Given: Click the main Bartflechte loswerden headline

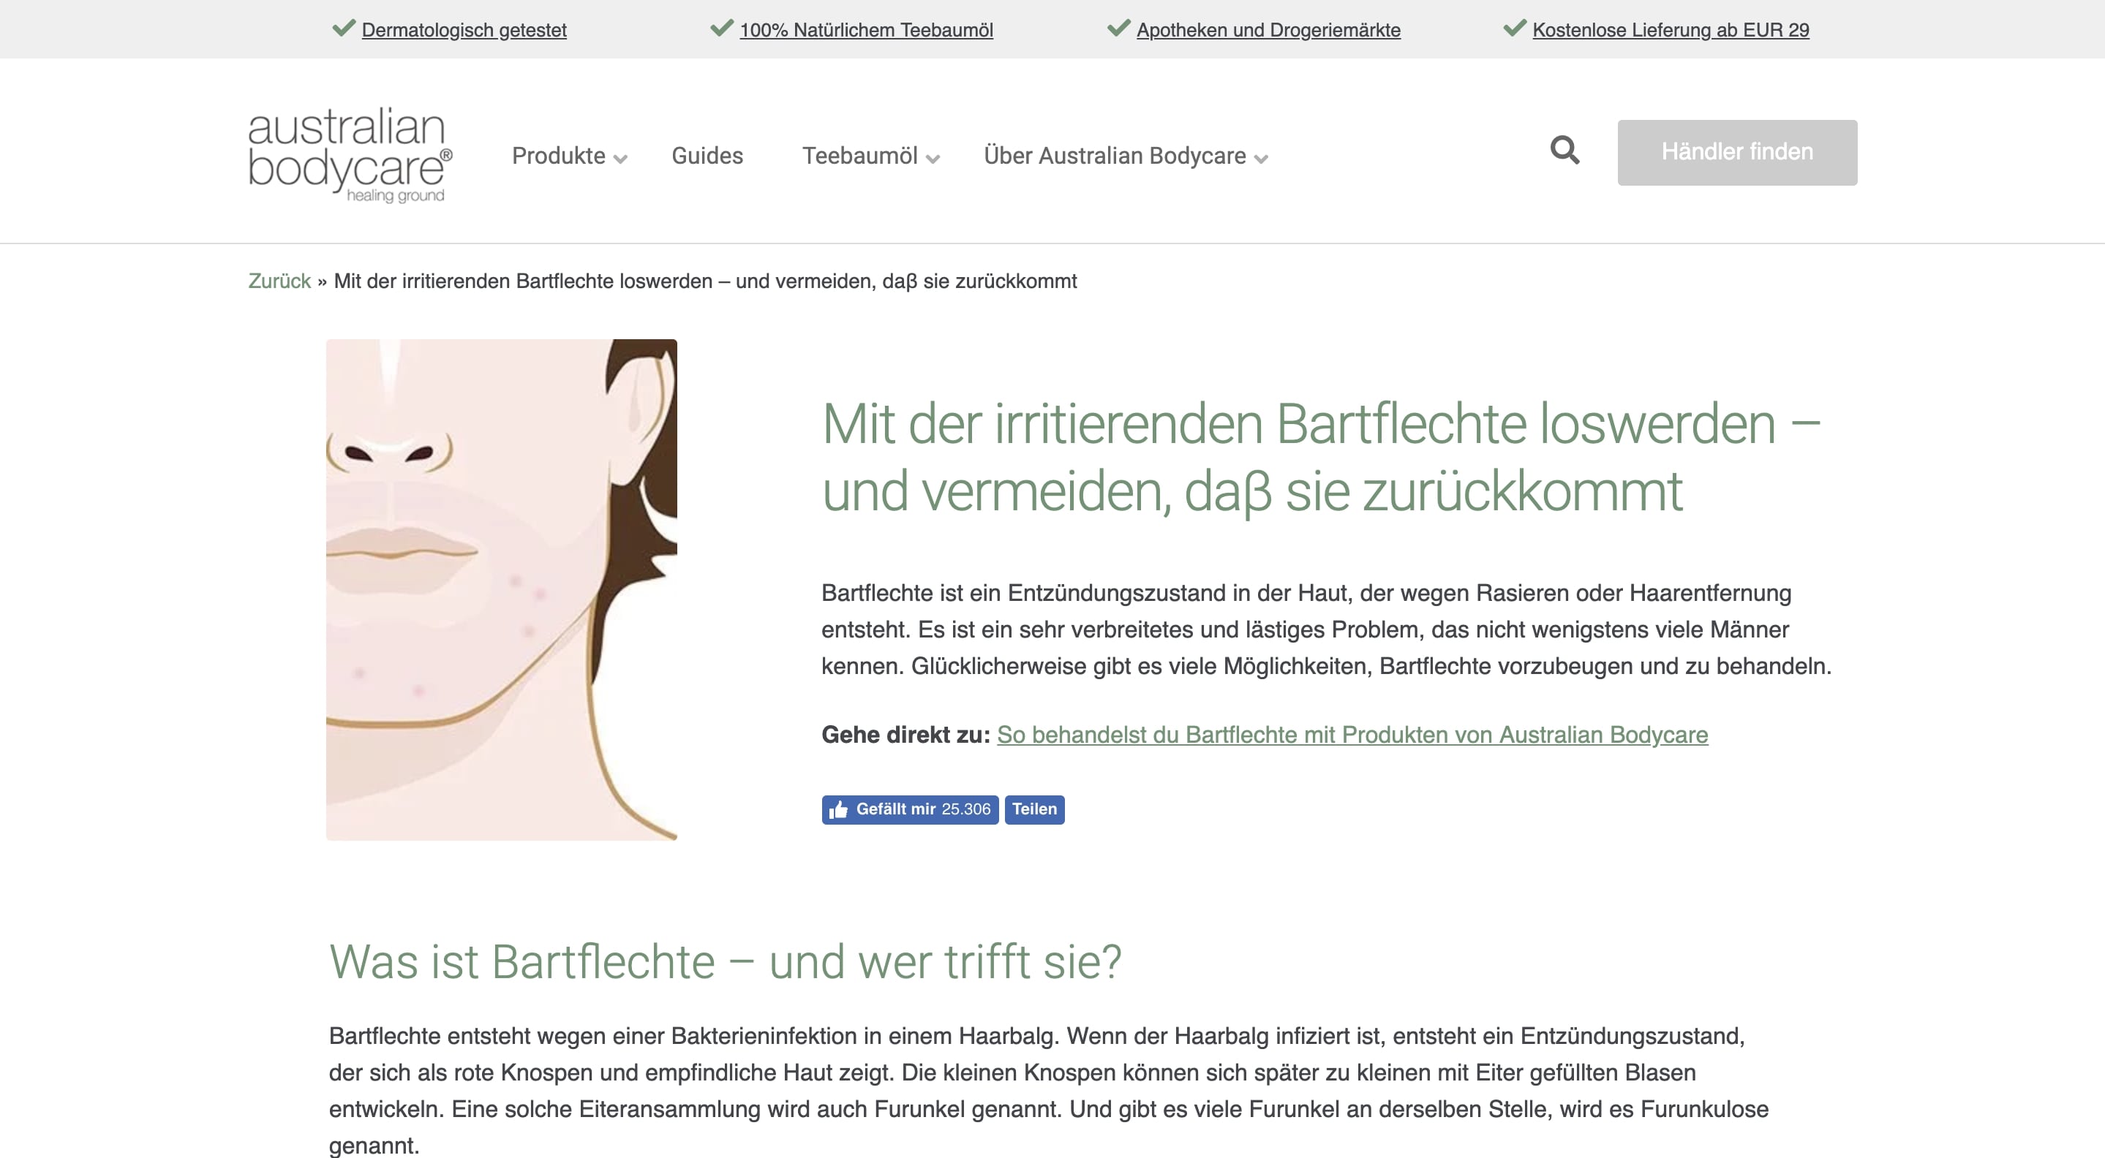Looking at the screenshot, I should [1320, 458].
